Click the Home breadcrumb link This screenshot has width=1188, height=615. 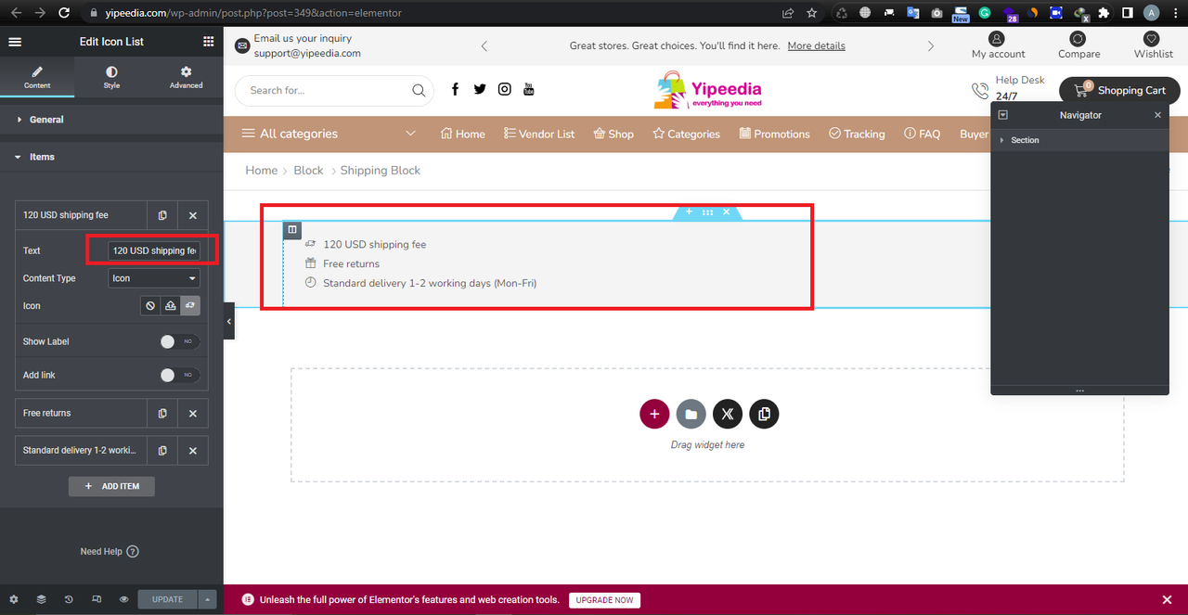tap(261, 170)
